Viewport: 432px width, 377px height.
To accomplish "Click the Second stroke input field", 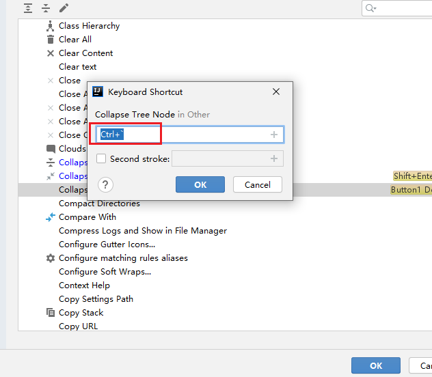I will point(228,158).
